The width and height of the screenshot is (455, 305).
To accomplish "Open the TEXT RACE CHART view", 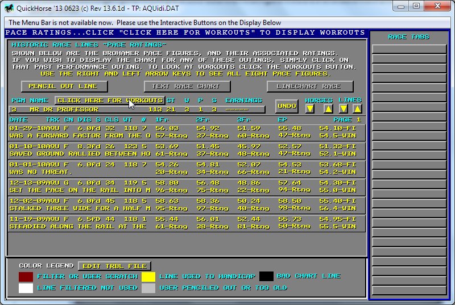I will tap(187, 86).
